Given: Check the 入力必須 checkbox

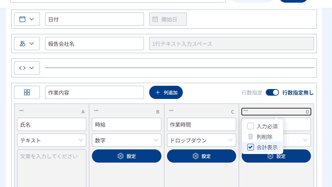Looking at the screenshot, I should point(251,126).
